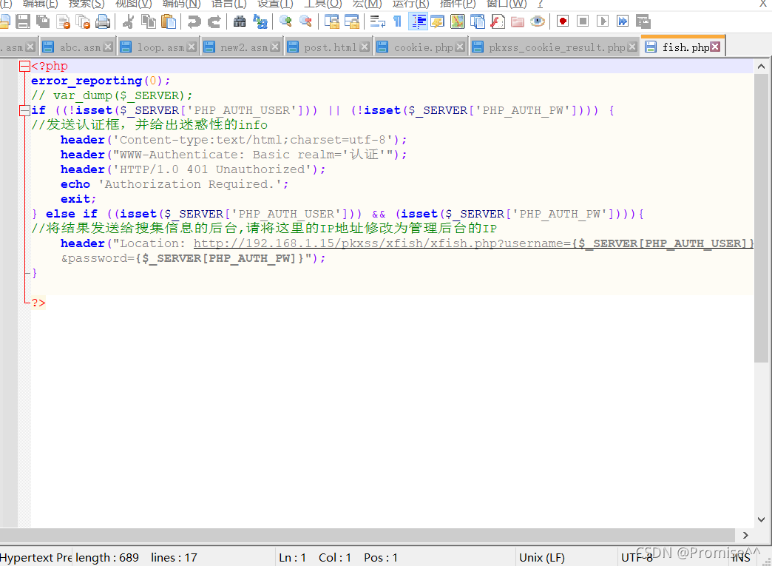Close the post.html tab
772x566 pixels.
pos(365,47)
